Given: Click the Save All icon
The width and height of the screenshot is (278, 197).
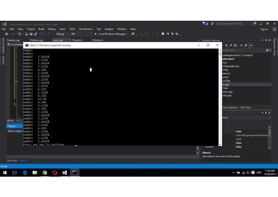Looking at the screenshot, I should [36, 34].
